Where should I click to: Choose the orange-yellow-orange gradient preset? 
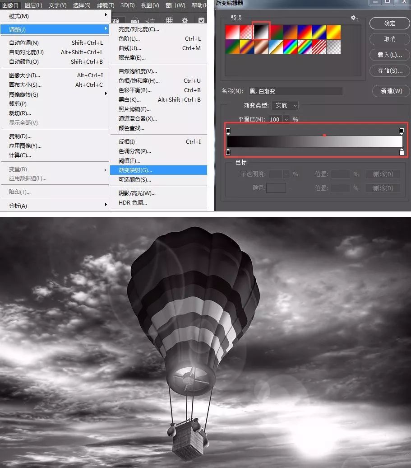333,32
